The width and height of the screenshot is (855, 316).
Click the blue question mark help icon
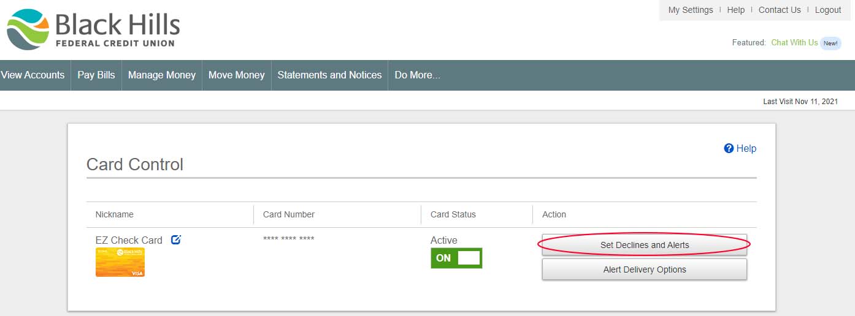tap(729, 148)
